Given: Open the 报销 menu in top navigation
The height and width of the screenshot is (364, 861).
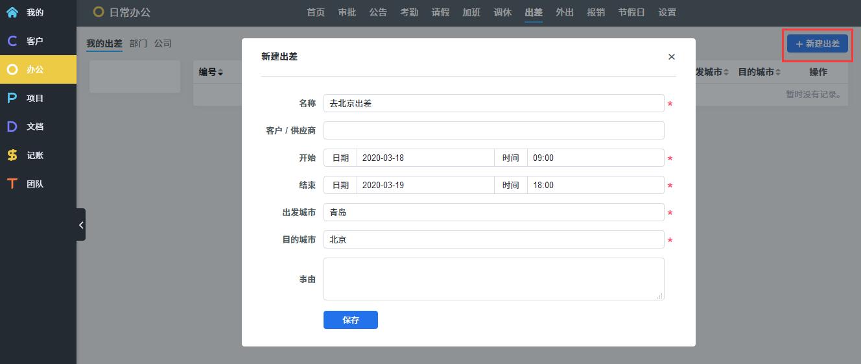Looking at the screenshot, I should (596, 12).
